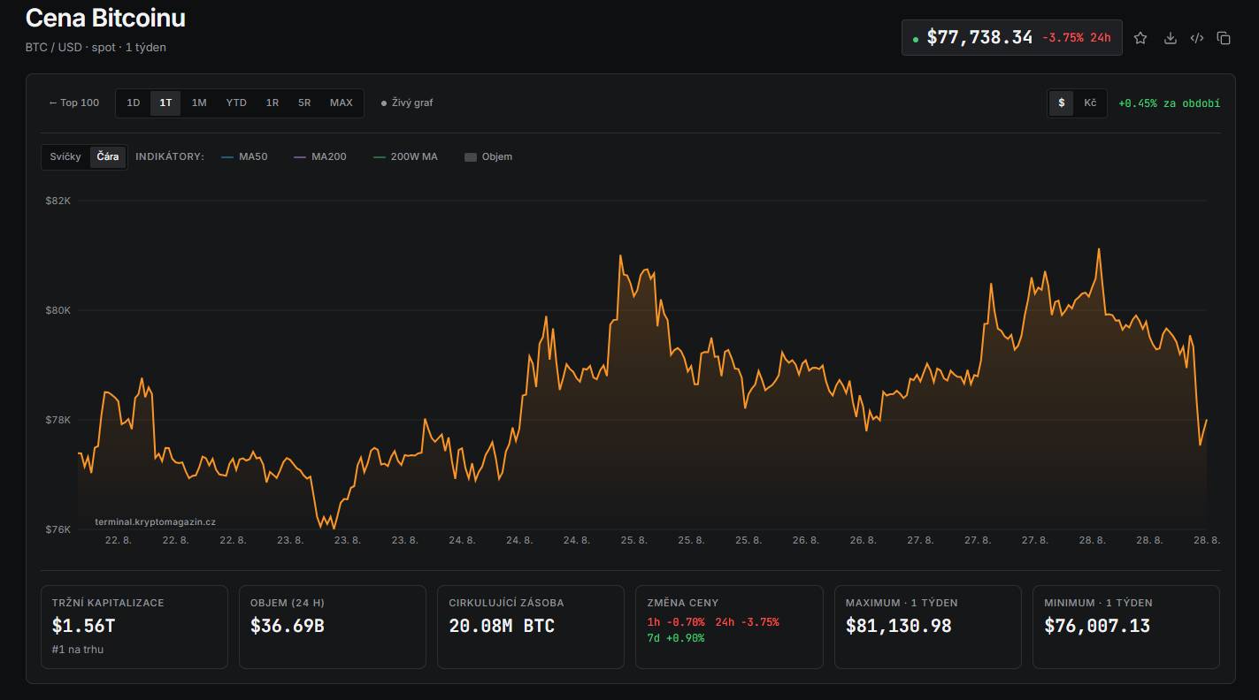1259x700 pixels.
Task: Go back to Top 100 list
Action: tap(74, 103)
